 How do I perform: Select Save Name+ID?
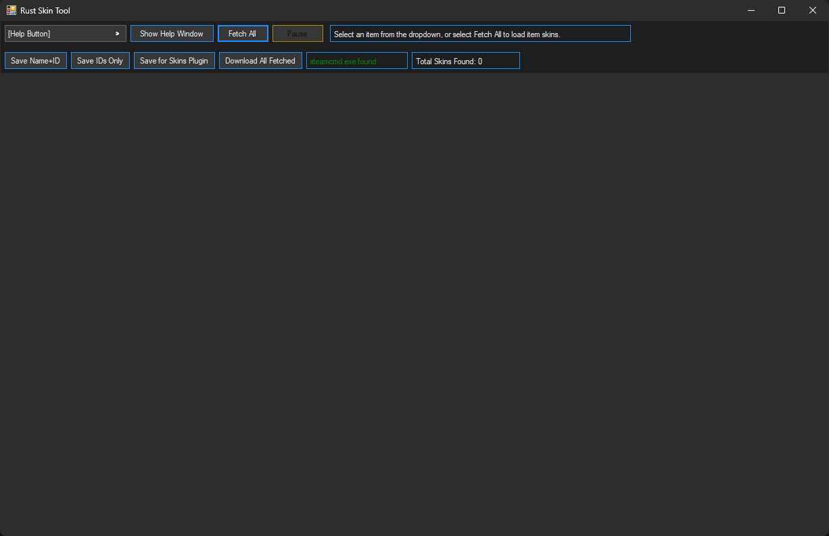(x=35, y=60)
